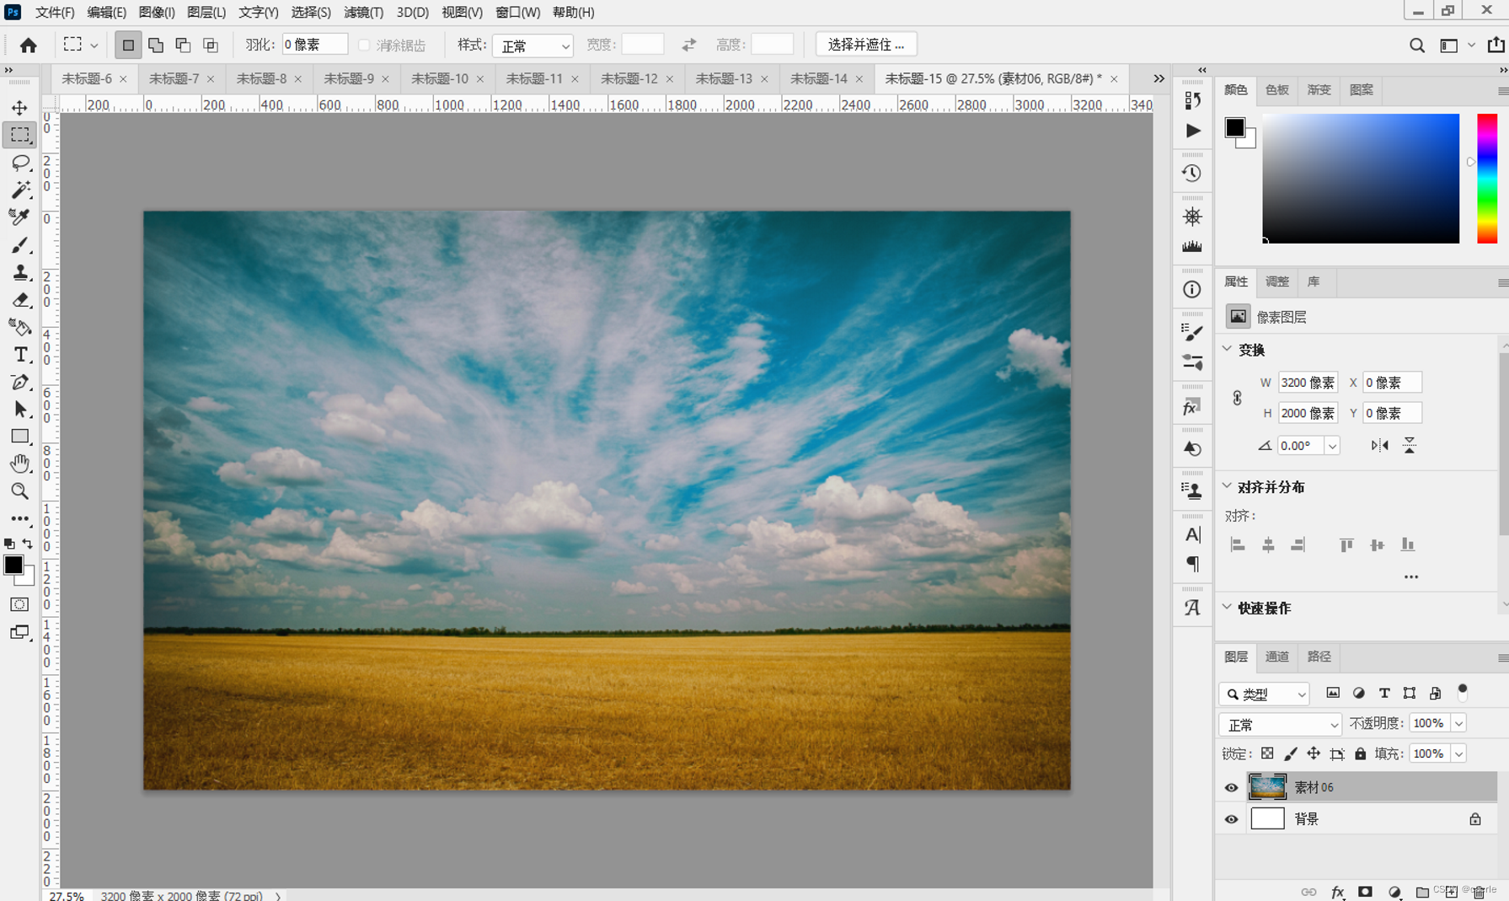Open the layer filter 类型 dropdown
The image size is (1509, 901).
tap(1264, 694)
